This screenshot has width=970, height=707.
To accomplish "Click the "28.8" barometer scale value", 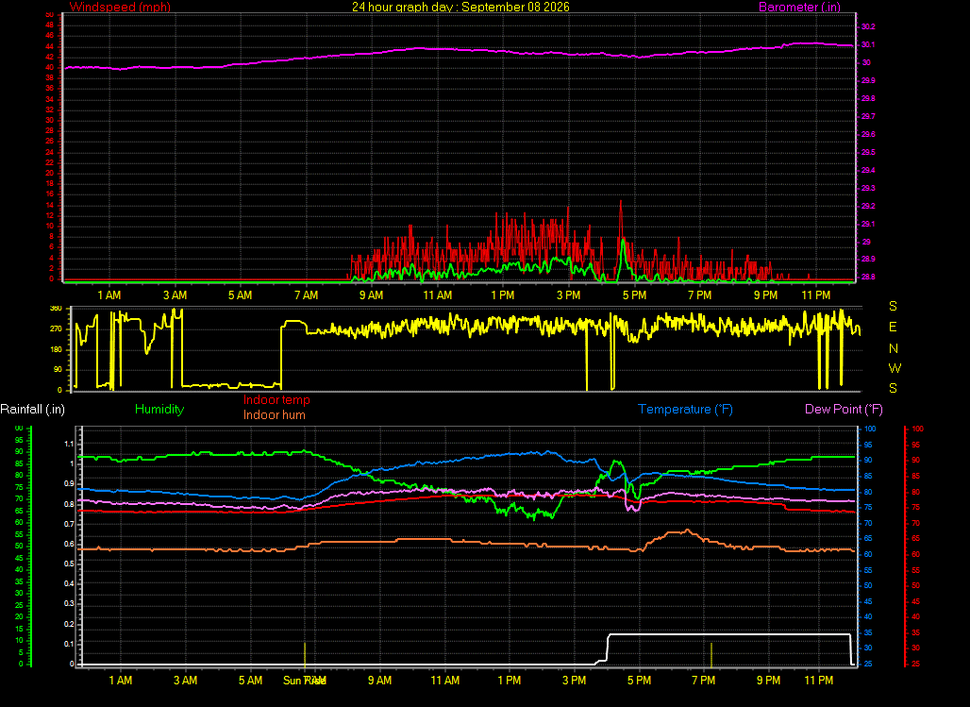I will pyautogui.click(x=868, y=277).
